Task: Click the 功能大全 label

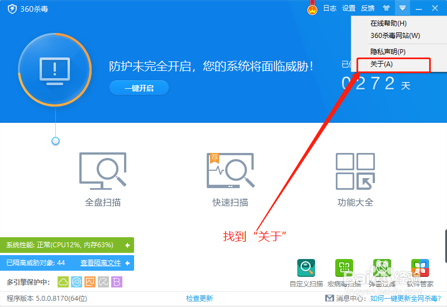Action: point(355,203)
